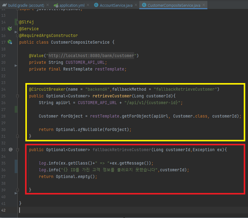The height and width of the screenshot is (218, 248).
Task: Click the Spring bean gutter icon on line 17
Action: coord(10,42)
